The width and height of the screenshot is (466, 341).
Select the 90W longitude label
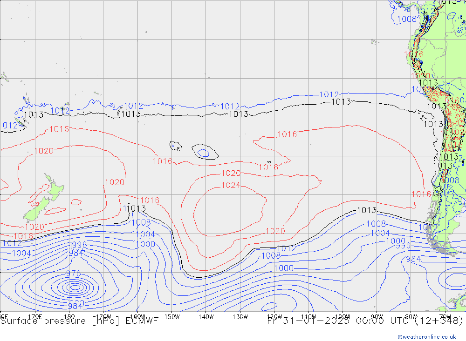click(x=377, y=317)
